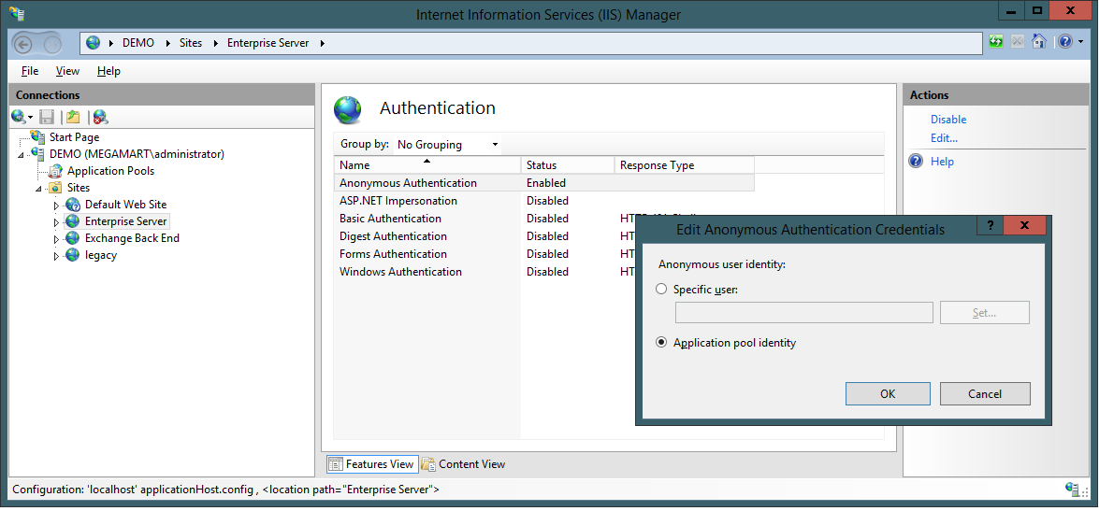The height and width of the screenshot is (511, 1099).
Task: Click the status bar network icon
Action: pos(1072,488)
